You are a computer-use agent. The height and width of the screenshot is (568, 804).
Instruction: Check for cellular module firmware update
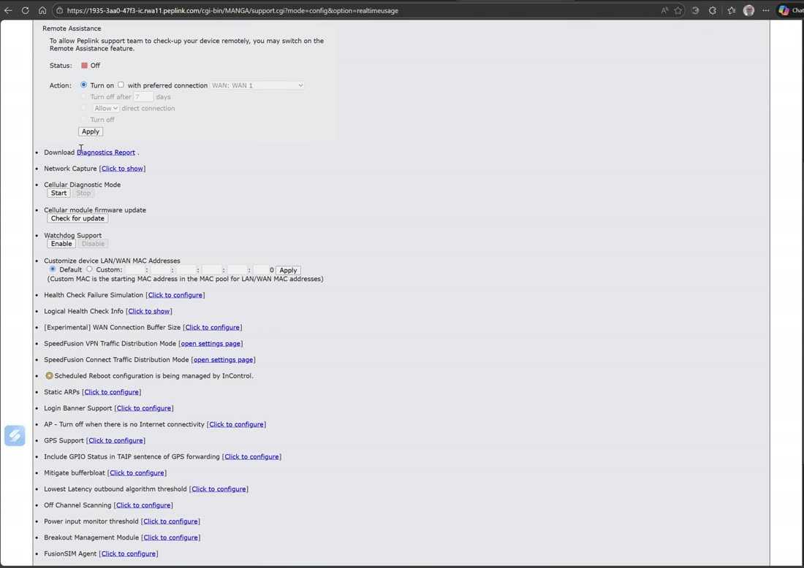point(77,218)
